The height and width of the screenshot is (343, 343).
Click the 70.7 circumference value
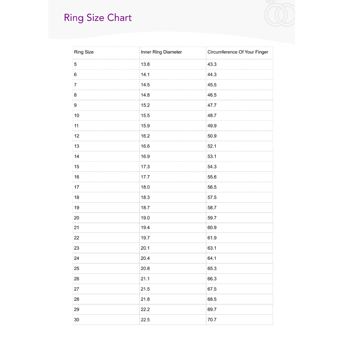pos(212,320)
